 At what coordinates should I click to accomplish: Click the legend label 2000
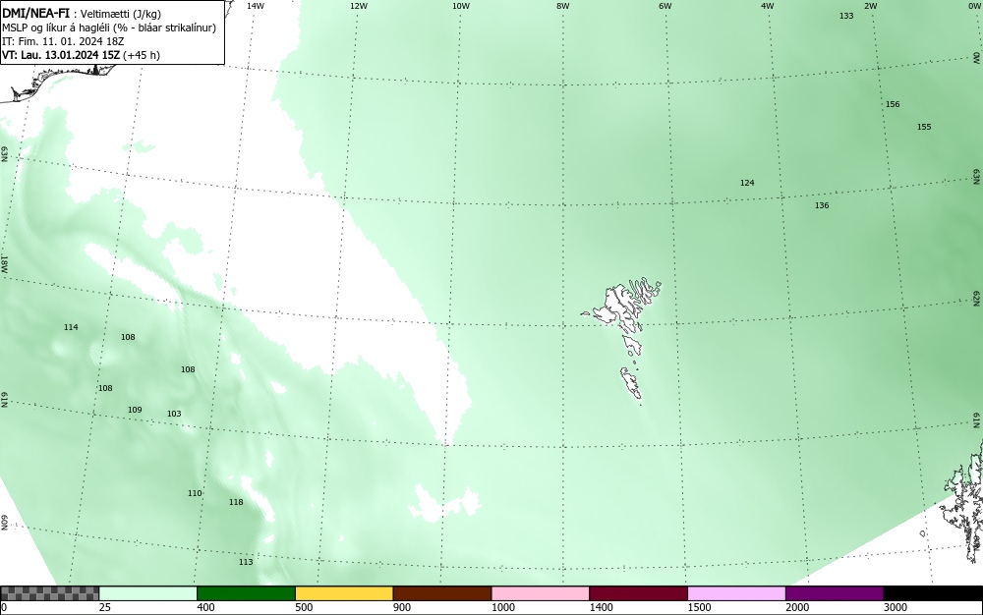tap(797, 607)
